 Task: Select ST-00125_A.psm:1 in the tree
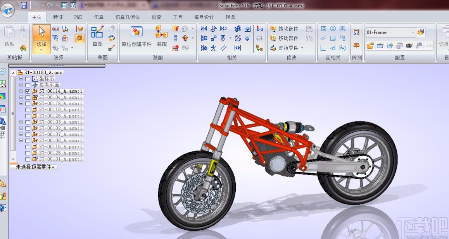coord(57,153)
